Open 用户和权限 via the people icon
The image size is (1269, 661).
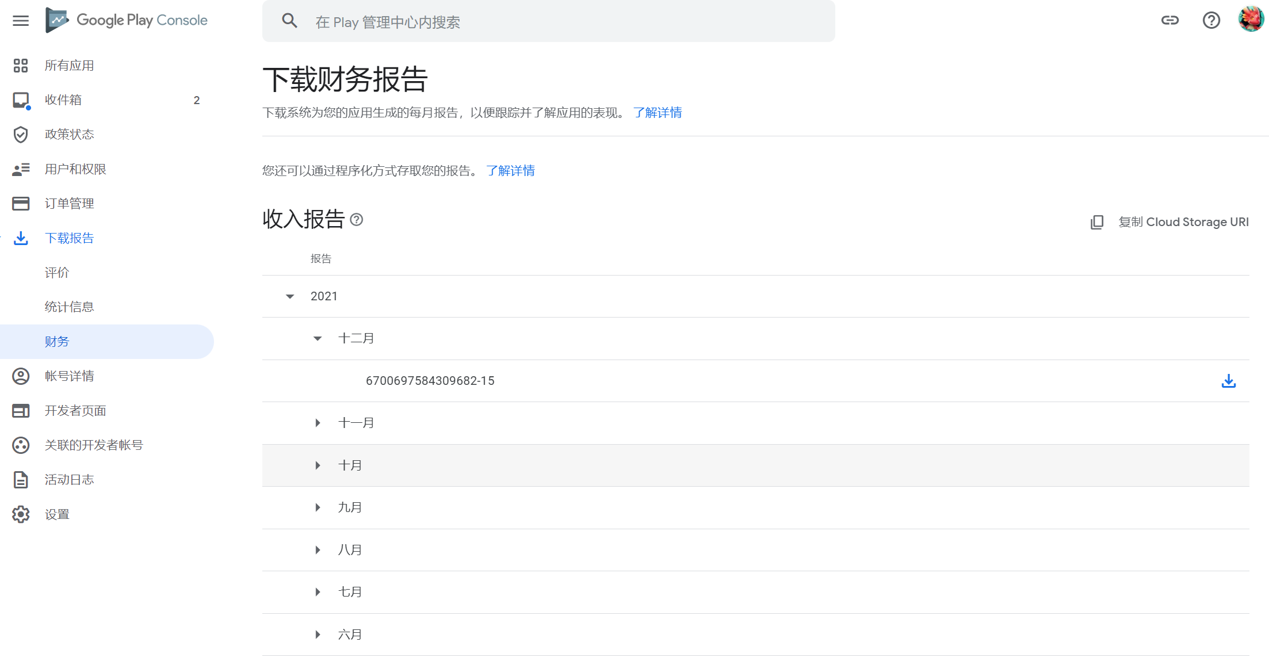(21, 169)
